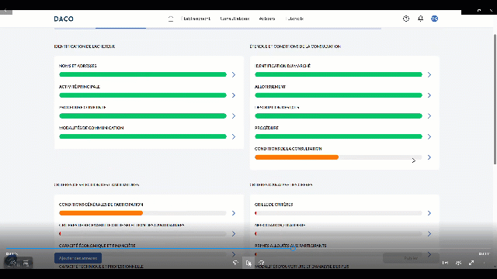Click the page vertical scrollbar
The image size is (497, 279).
(495, 98)
